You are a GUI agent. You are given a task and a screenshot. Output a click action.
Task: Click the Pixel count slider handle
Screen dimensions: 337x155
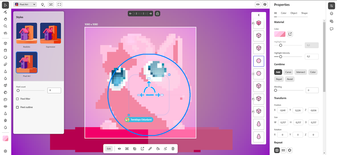pyautogui.click(x=18, y=90)
